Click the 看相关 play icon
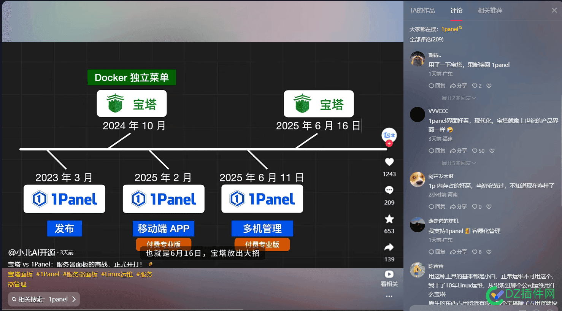The width and height of the screenshot is (562, 311). tap(389, 274)
